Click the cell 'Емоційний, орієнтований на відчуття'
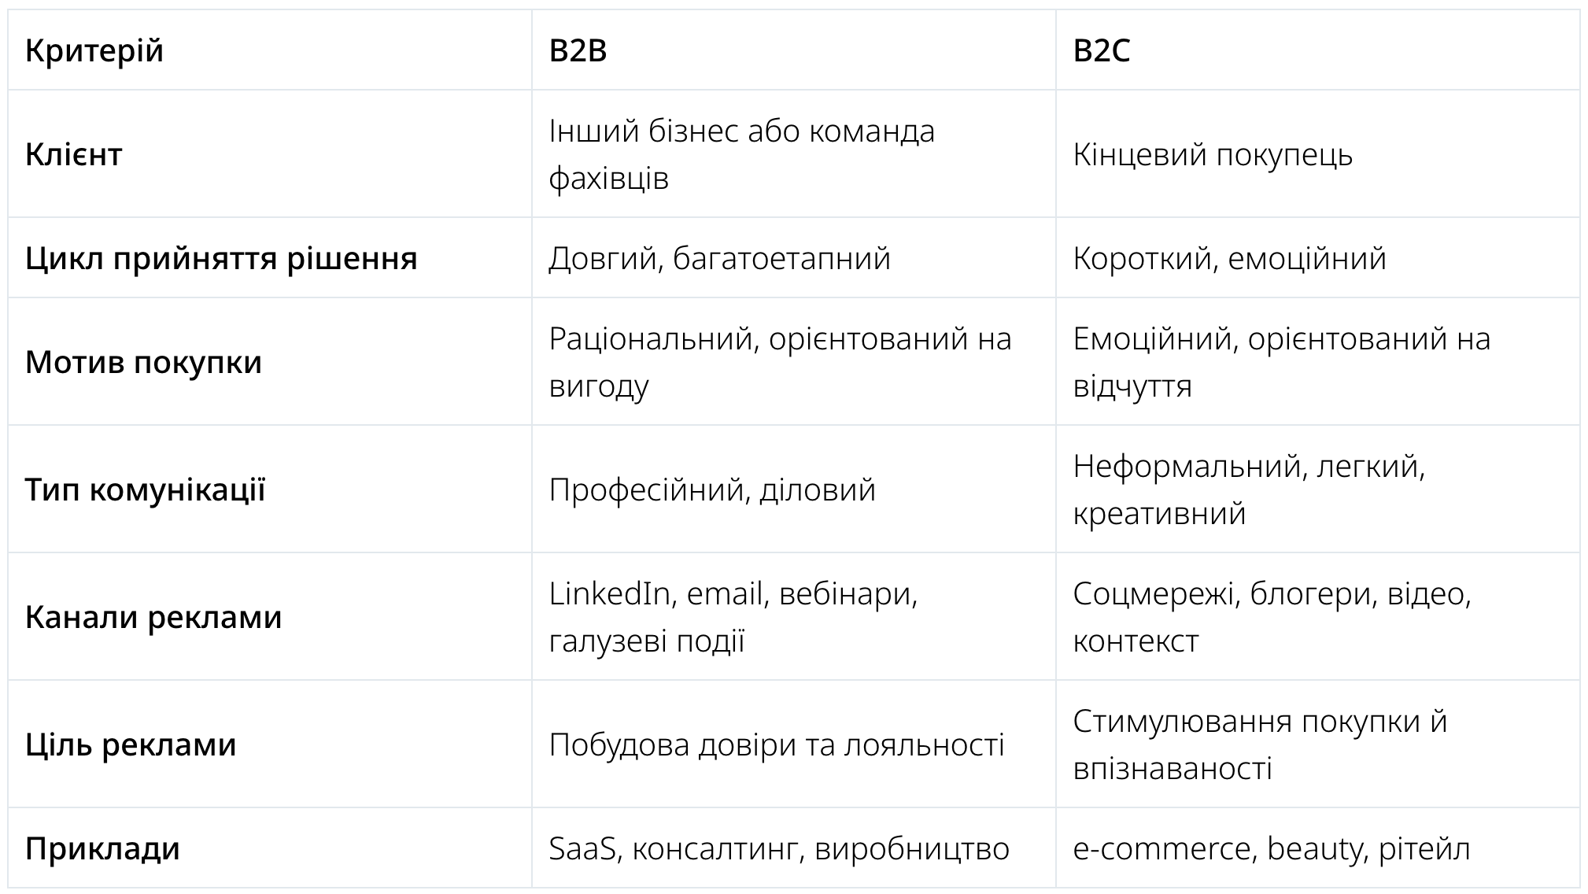 click(x=1281, y=362)
